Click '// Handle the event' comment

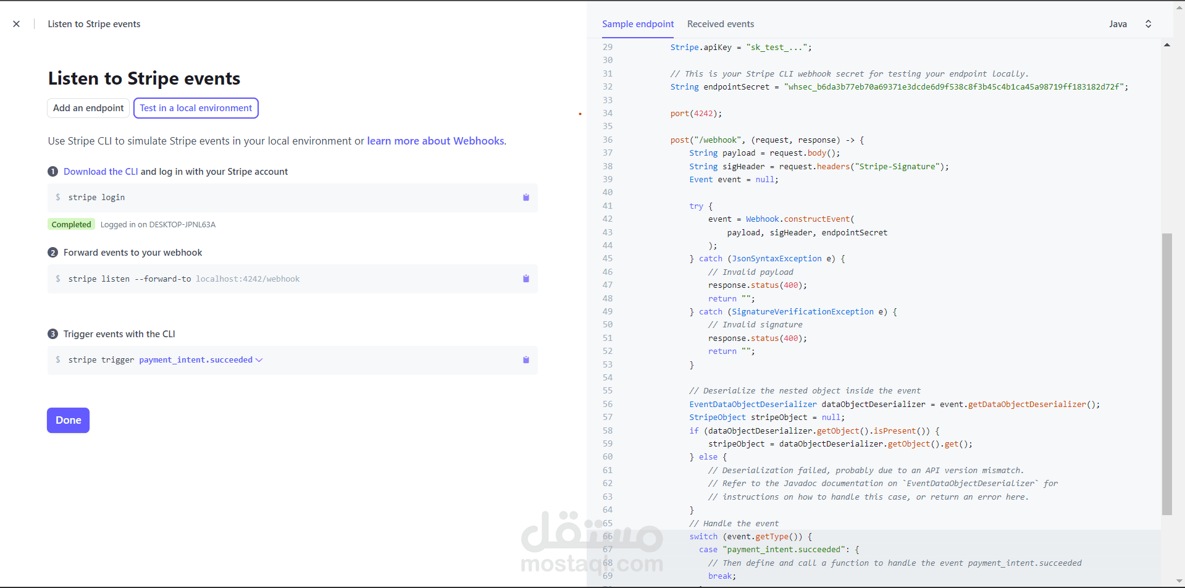[x=734, y=524]
